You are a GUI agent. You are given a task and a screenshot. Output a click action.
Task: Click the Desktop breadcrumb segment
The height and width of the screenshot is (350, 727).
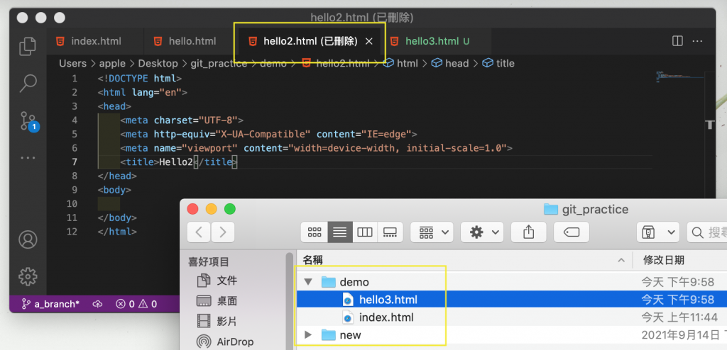[x=158, y=64]
